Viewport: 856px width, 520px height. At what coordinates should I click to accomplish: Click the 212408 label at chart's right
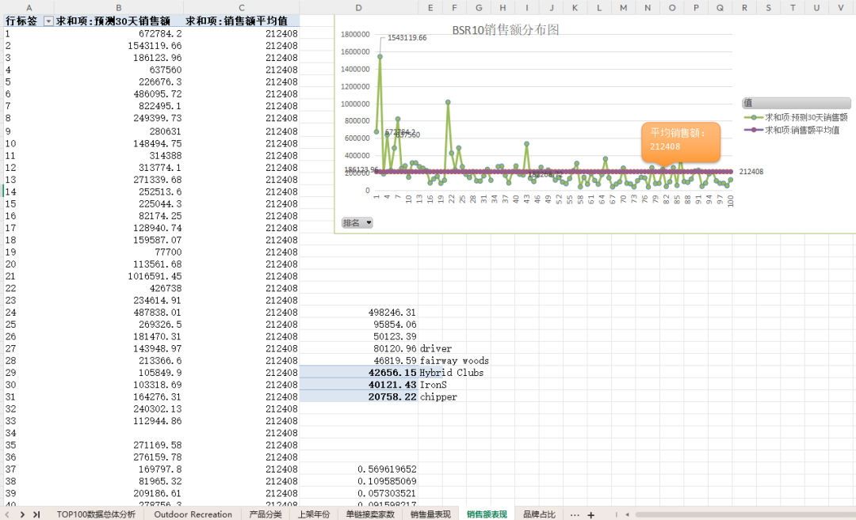point(751,171)
